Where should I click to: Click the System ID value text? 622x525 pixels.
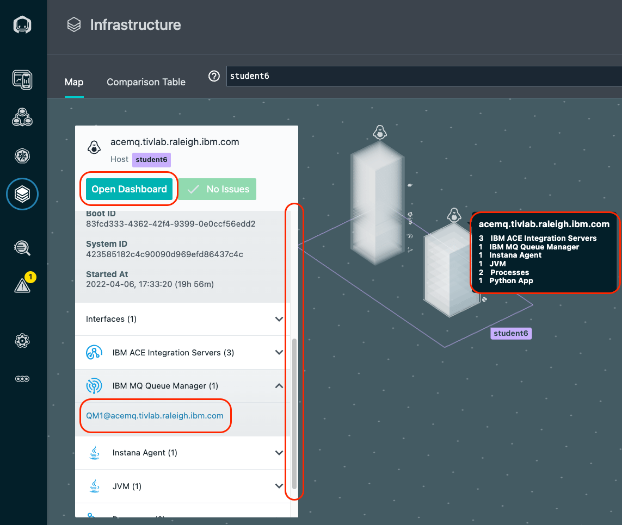(x=165, y=254)
